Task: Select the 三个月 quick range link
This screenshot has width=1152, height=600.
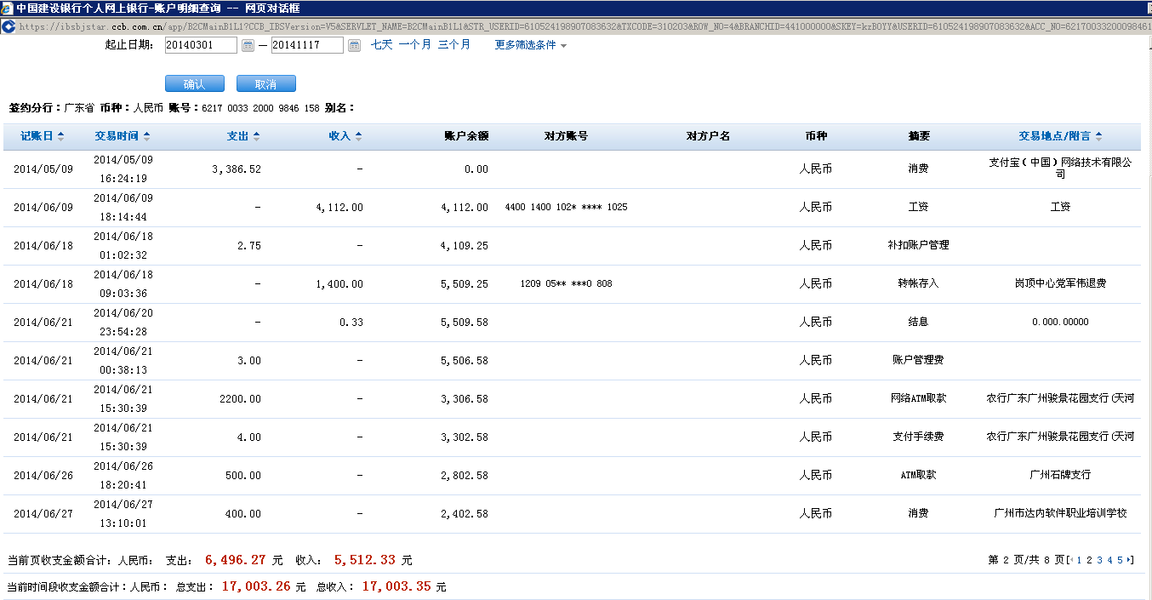Action: pos(453,44)
